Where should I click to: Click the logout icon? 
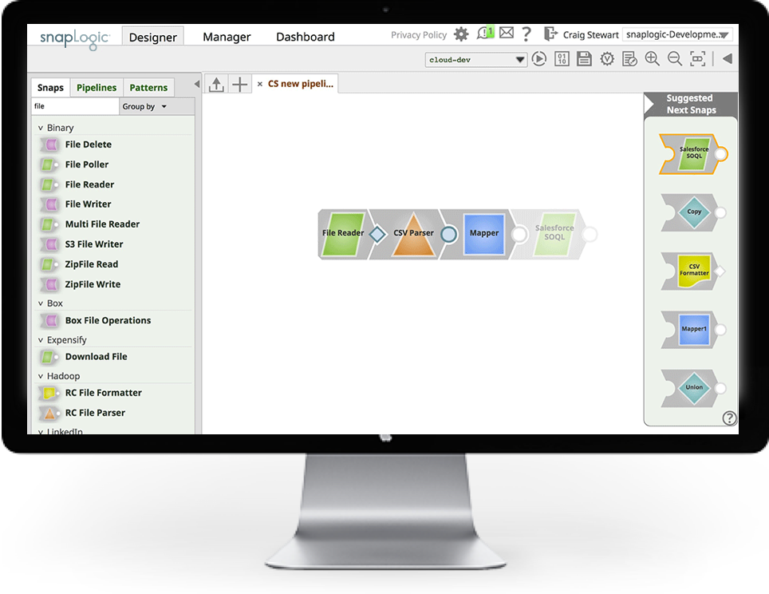550,34
